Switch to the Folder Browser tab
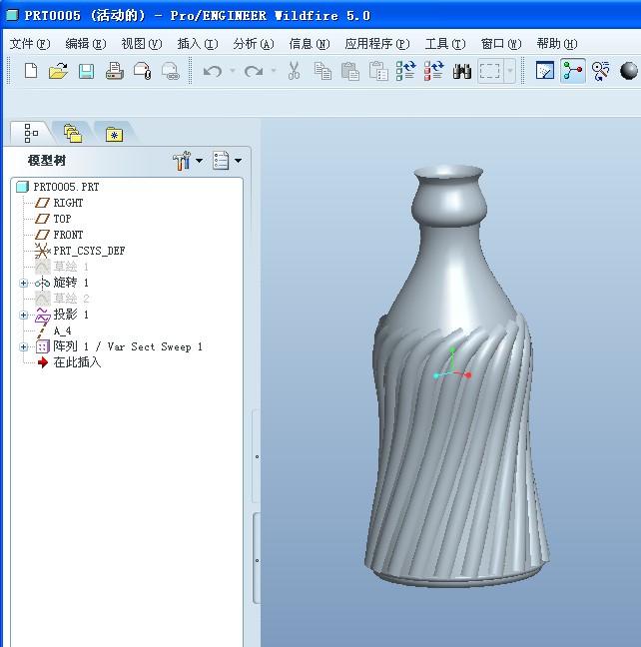 (x=73, y=133)
